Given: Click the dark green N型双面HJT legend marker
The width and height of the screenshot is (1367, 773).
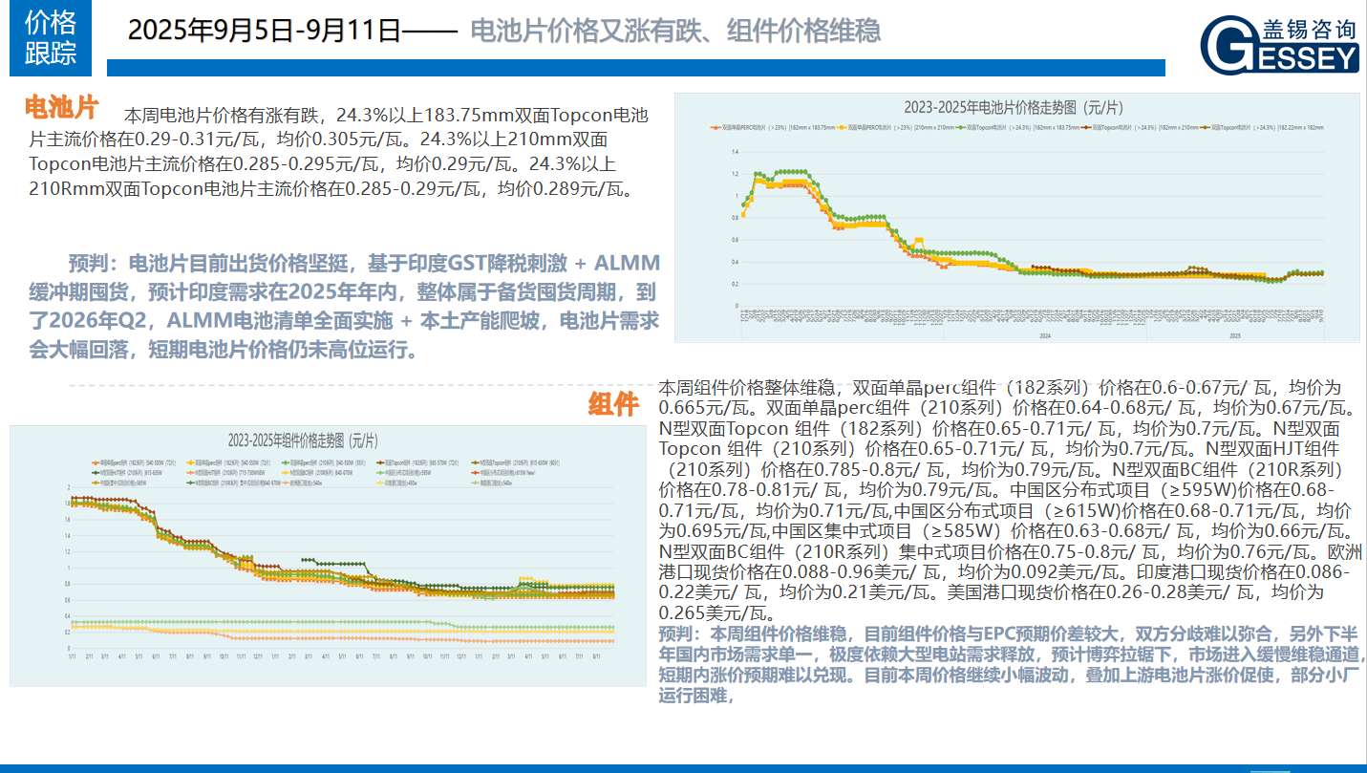Looking at the screenshot, I should [95, 473].
